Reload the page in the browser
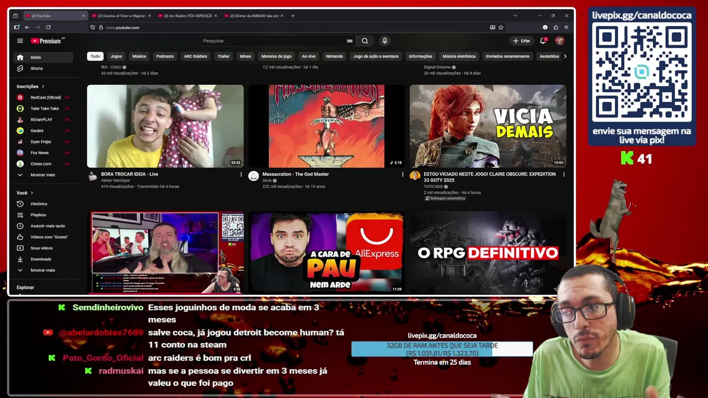 point(48,27)
